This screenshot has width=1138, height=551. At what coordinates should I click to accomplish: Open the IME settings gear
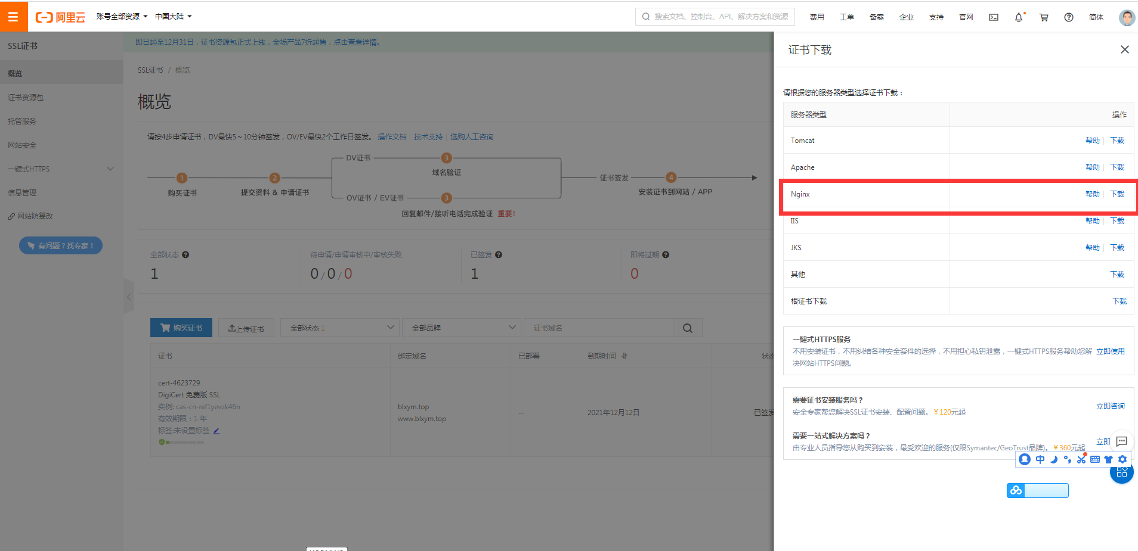click(x=1122, y=459)
